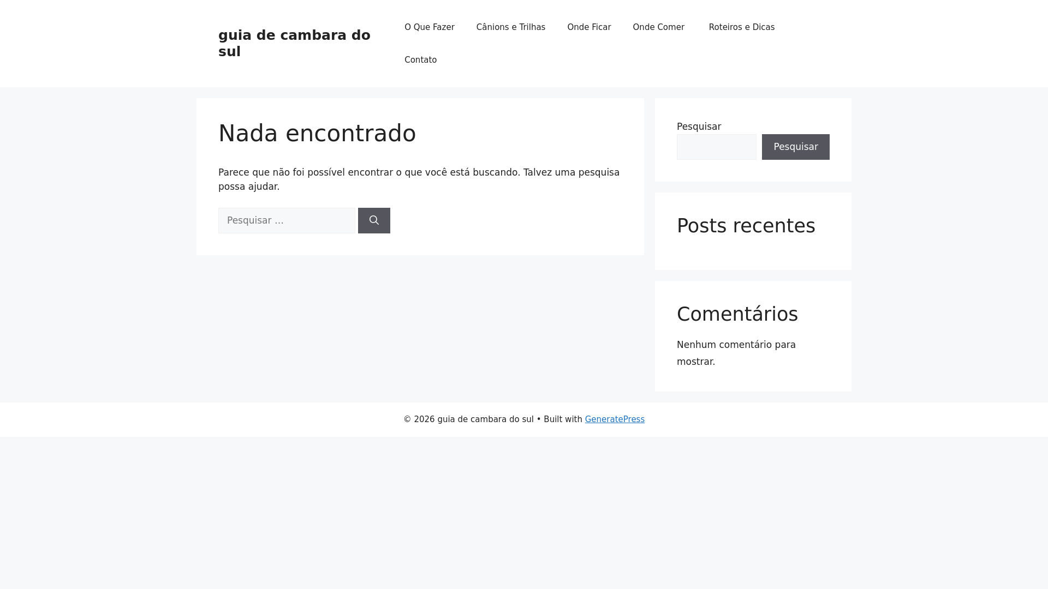
Task: Click the magnifier search icon button
Action: (x=374, y=220)
